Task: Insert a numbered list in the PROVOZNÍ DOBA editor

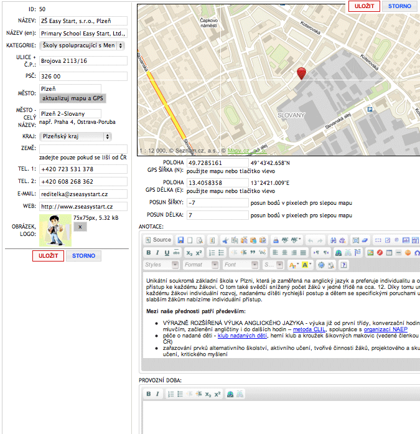Action: click(x=169, y=394)
